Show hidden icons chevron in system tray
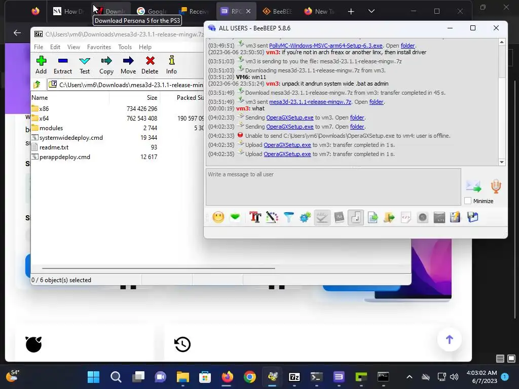 pos(410,377)
